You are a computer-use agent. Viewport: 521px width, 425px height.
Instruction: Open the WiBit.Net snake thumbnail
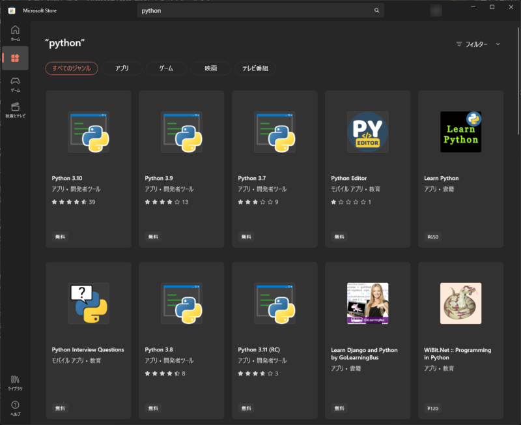(460, 303)
